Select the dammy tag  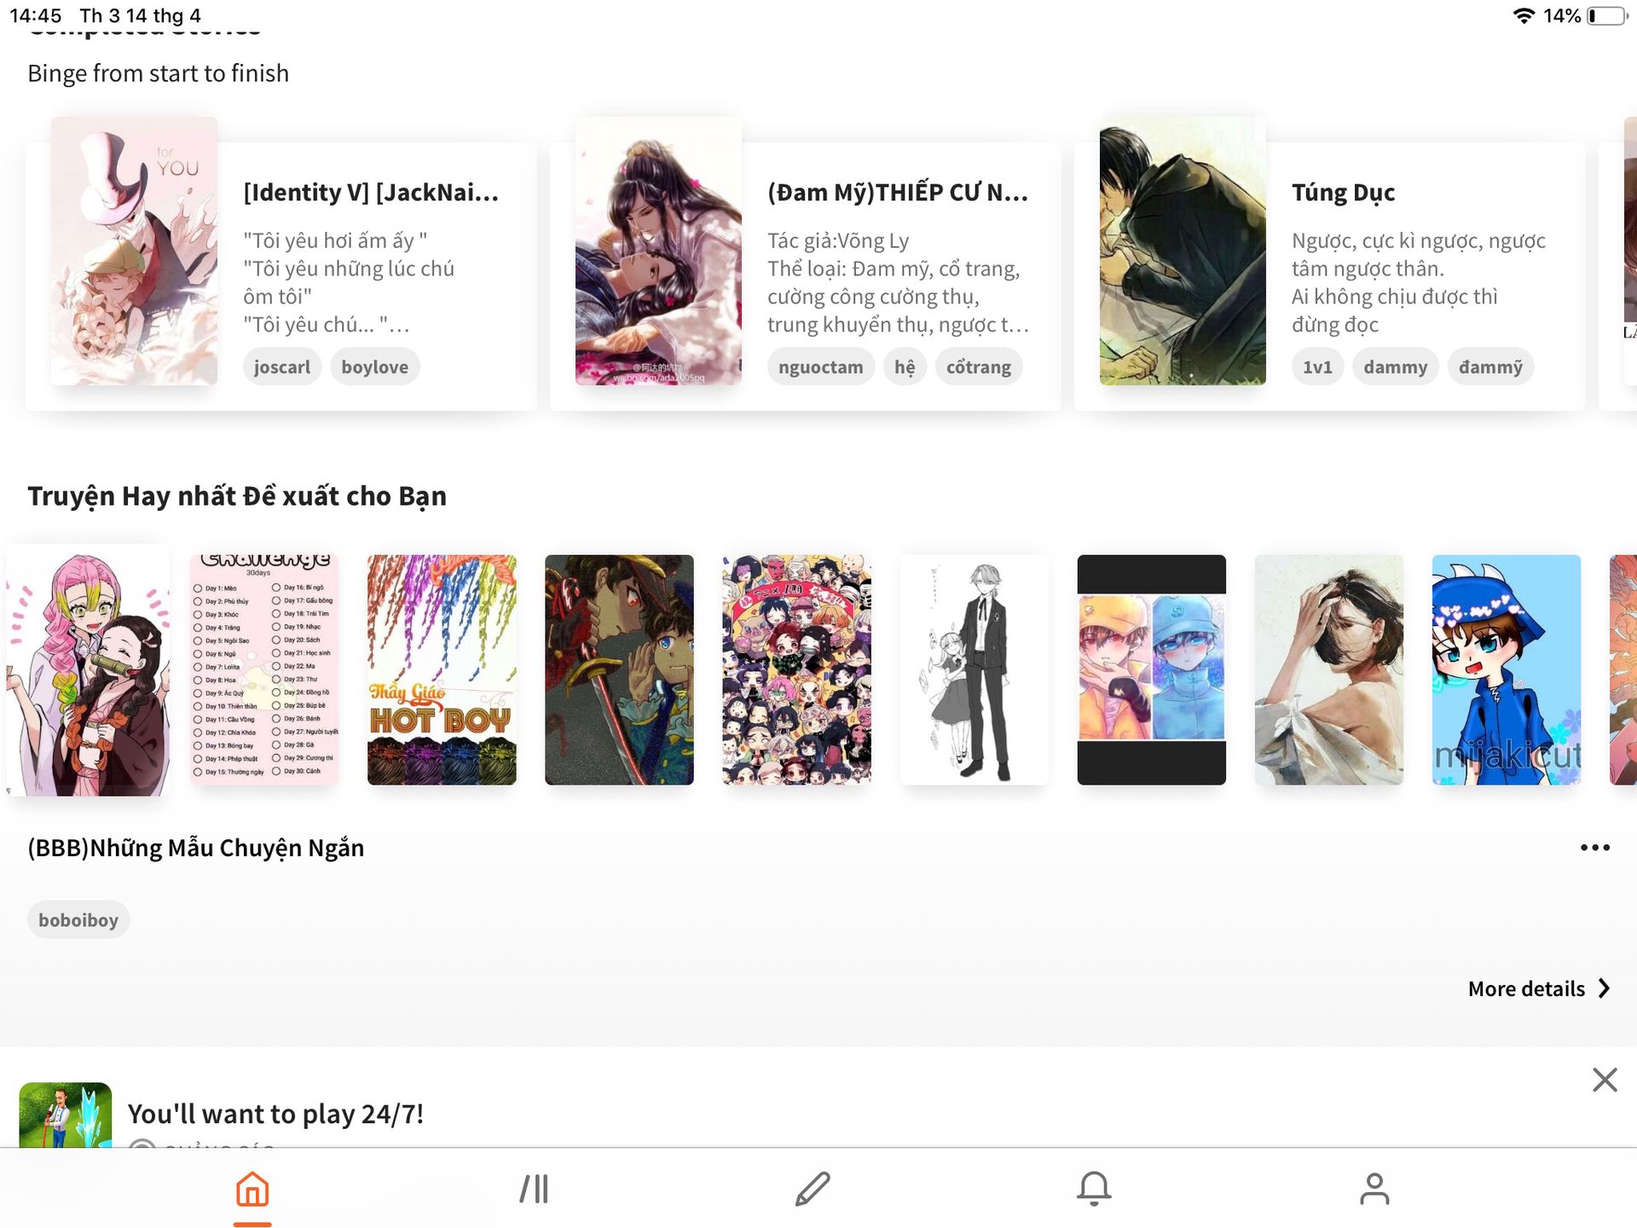tap(1395, 367)
